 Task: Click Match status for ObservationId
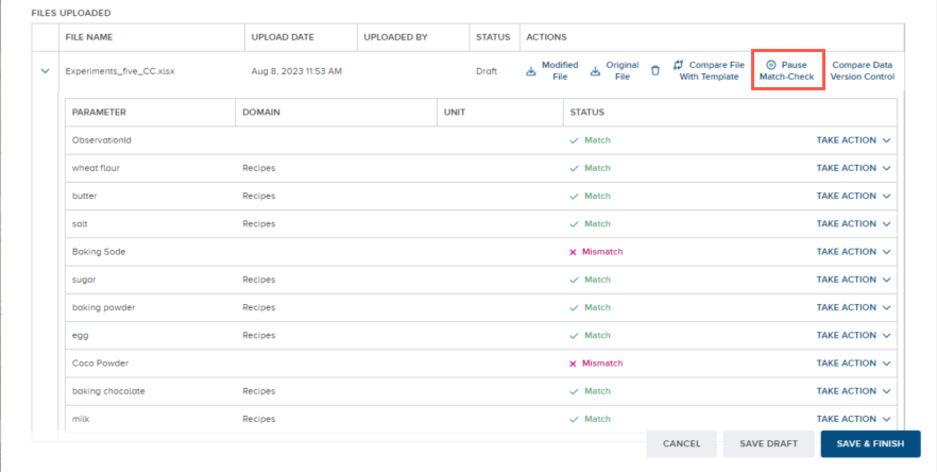coord(590,140)
